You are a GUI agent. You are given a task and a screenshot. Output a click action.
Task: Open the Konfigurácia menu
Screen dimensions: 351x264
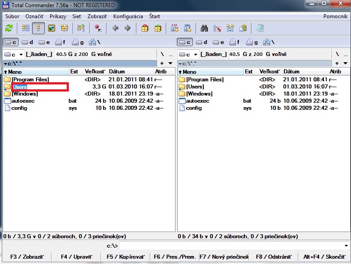pos(128,16)
